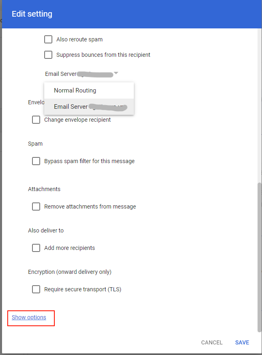Expand the Email Server route dropdown arrow
Viewport: 262px width, 355px height.
pos(116,73)
